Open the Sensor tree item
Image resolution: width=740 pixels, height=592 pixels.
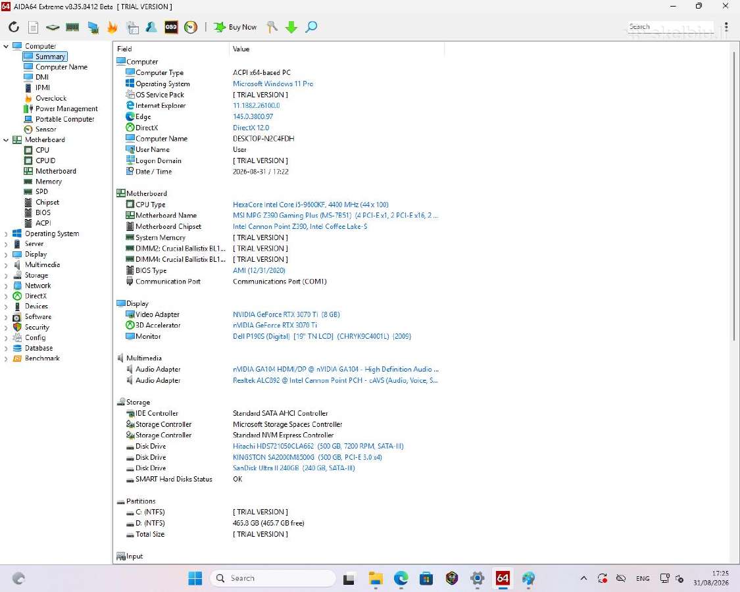40,130
